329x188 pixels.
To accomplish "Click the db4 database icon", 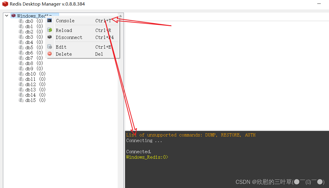I will click(x=21, y=42).
